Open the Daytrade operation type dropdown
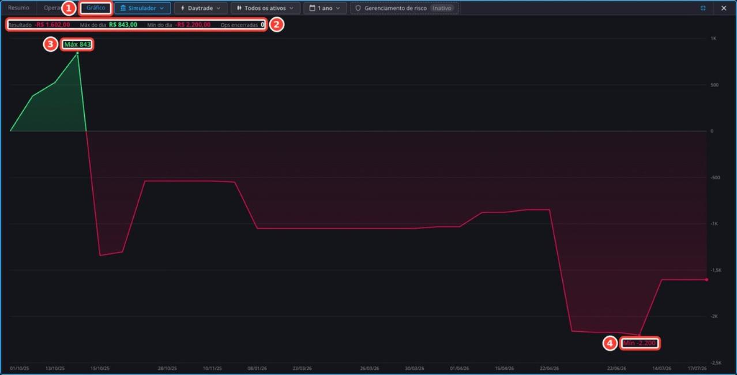 tap(201, 9)
